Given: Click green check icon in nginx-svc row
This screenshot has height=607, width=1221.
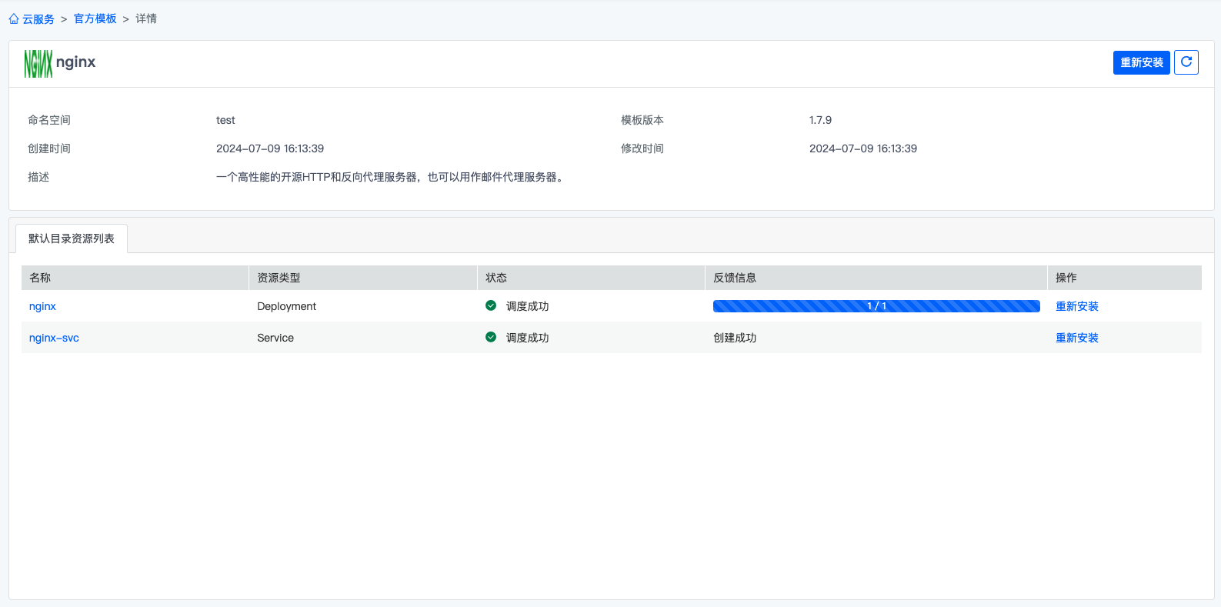Looking at the screenshot, I should (491, 337).
